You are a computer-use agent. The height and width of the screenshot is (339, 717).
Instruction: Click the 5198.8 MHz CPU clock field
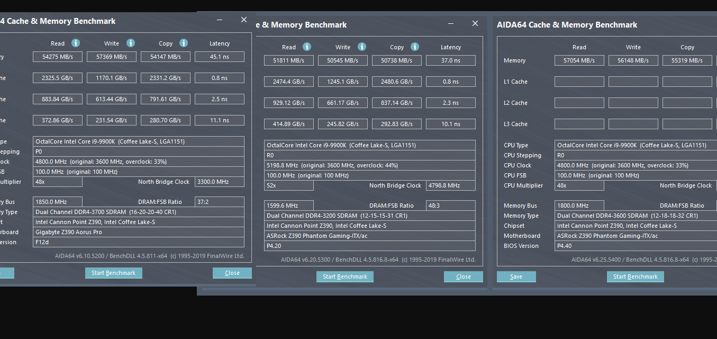coord(370,165)
